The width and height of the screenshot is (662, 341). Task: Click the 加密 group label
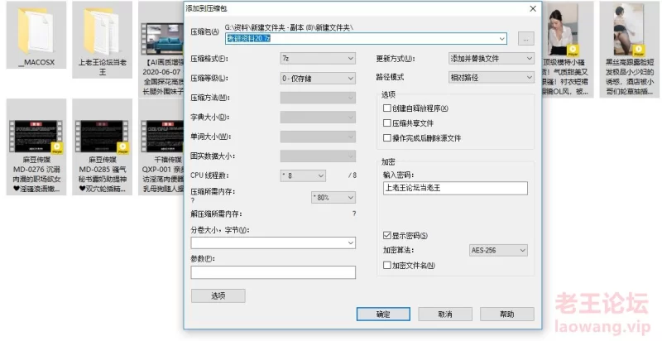(x=388, y=162)
